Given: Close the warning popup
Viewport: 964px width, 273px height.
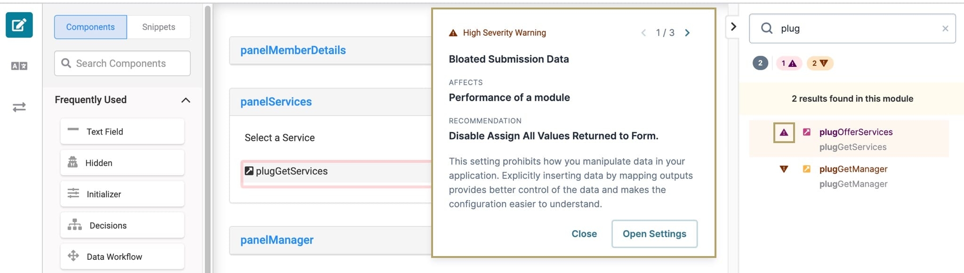Looking at the screenshot, I should pyautogui.click(x=584, y=234).
